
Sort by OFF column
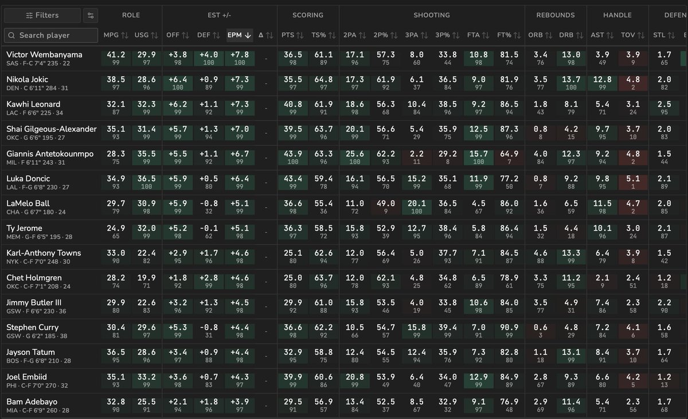[x=178, y=35]
